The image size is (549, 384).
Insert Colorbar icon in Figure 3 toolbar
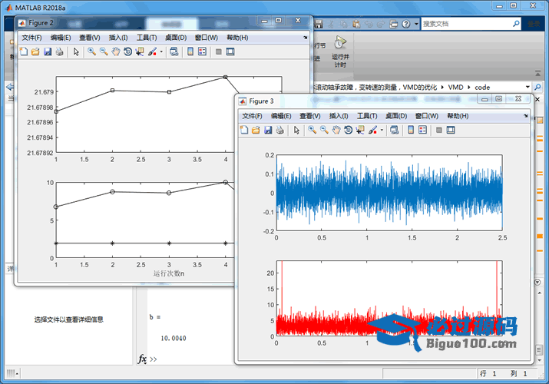tap(411, 131)
